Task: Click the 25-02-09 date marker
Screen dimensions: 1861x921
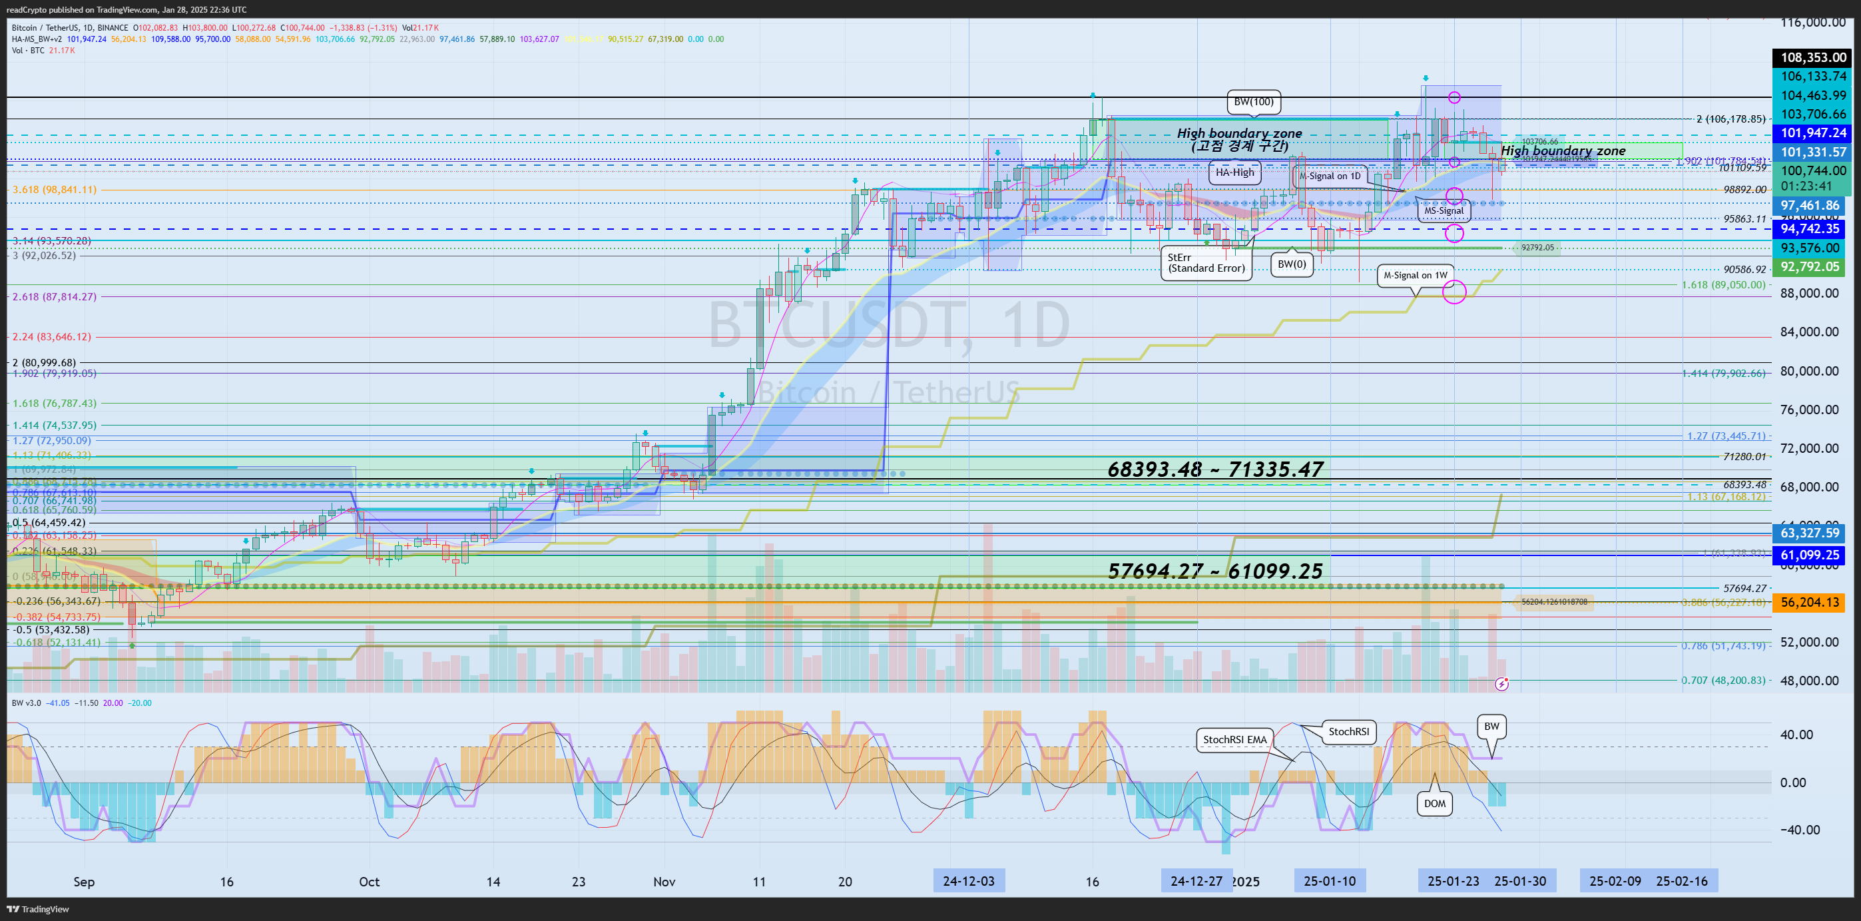Action: 1615,881
